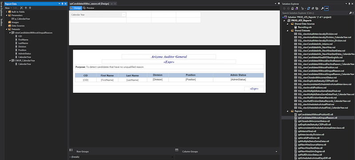
Task: Select the Admin Status header cell
Action: point(238,75)
